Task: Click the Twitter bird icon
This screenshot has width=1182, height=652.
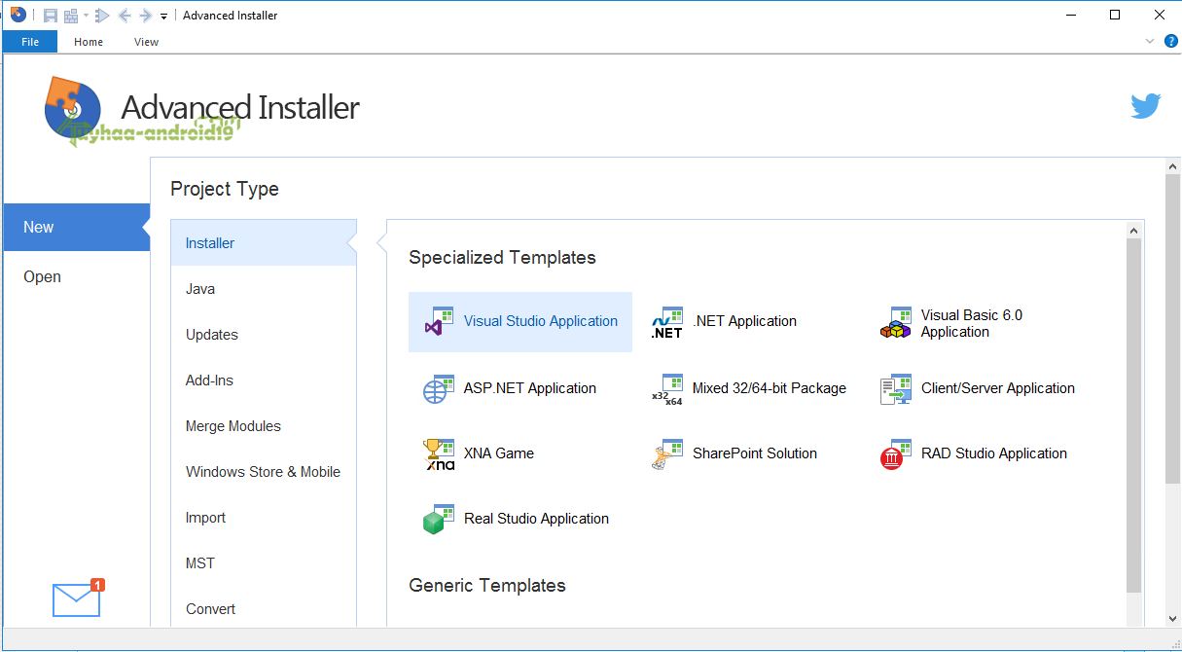Action: 1145,106
